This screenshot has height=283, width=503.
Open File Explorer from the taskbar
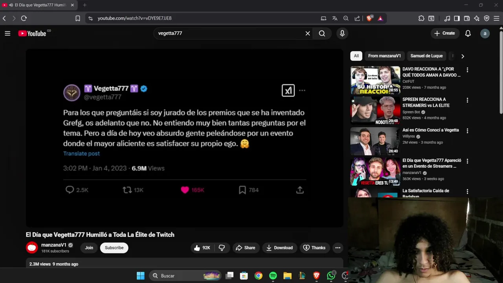(287, 276)
